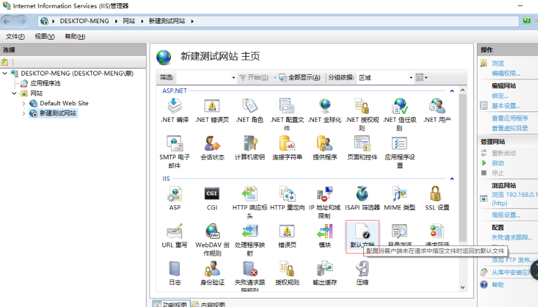Open the 帮助(H) menu

coord(75,37)
